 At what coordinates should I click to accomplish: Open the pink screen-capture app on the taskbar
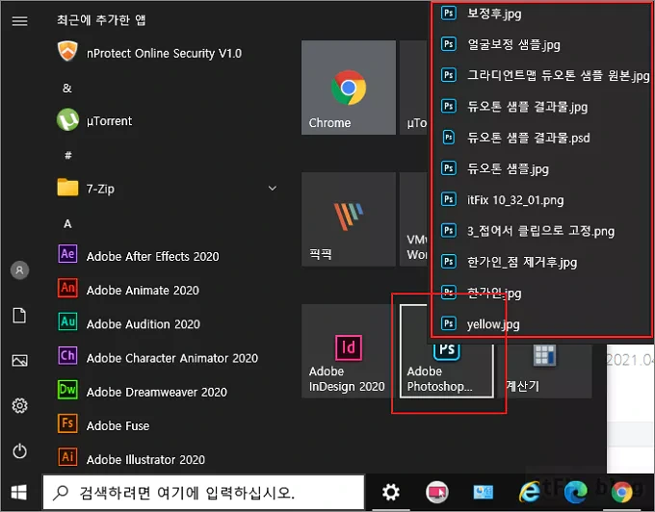click(x=437, y=493)
